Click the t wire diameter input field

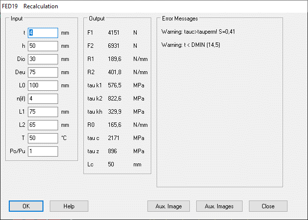43,33
